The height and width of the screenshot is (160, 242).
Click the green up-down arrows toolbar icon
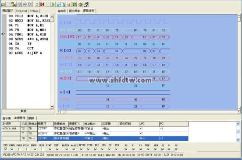(x=37, y=4)
